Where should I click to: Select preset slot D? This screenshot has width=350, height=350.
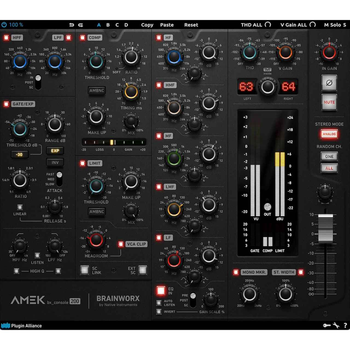(126, 25)
